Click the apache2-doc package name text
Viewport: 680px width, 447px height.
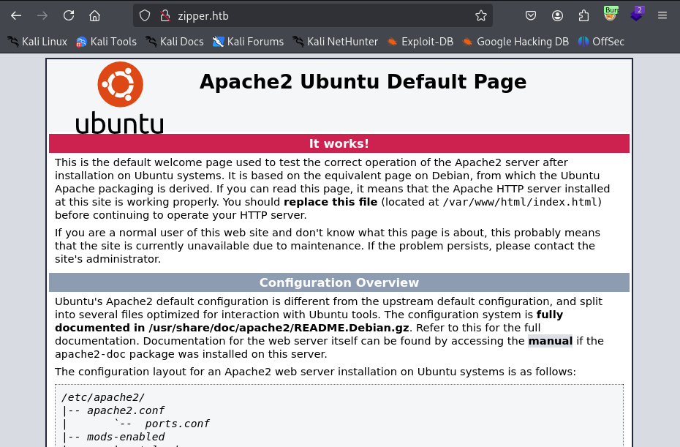pos(90,354)
